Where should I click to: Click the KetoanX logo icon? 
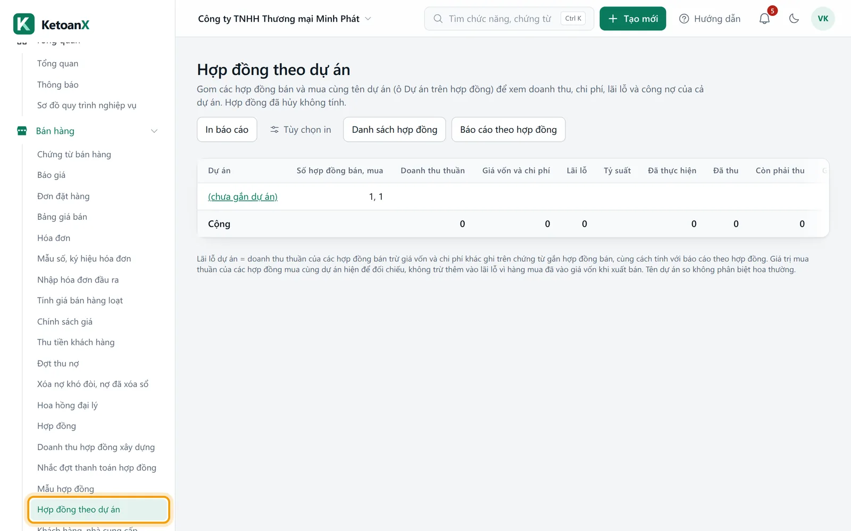tap(24, 24)
